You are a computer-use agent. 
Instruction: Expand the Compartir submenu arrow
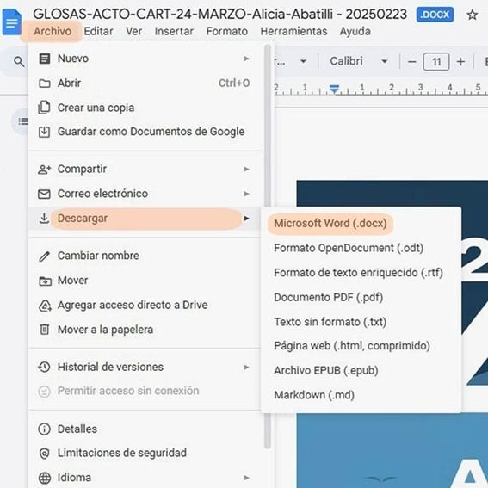[246, 169]
